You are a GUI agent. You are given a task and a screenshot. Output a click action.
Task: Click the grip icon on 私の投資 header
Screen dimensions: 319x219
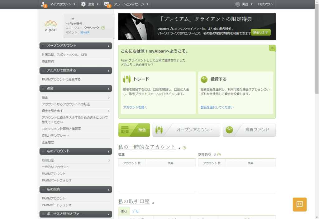click(x=43, y=189)
